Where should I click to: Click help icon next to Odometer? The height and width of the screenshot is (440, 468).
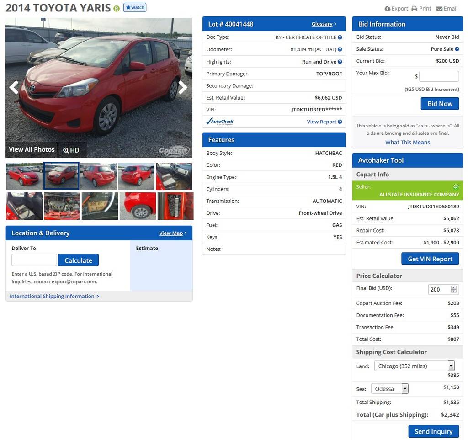point(340,49)
